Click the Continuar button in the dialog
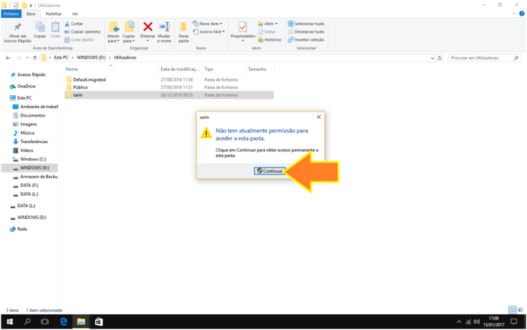The width and height of the screenshot is (527, 330). point(271,171)
